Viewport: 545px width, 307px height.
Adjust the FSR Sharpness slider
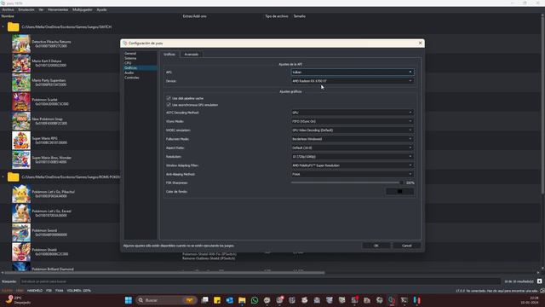point(347,182)
